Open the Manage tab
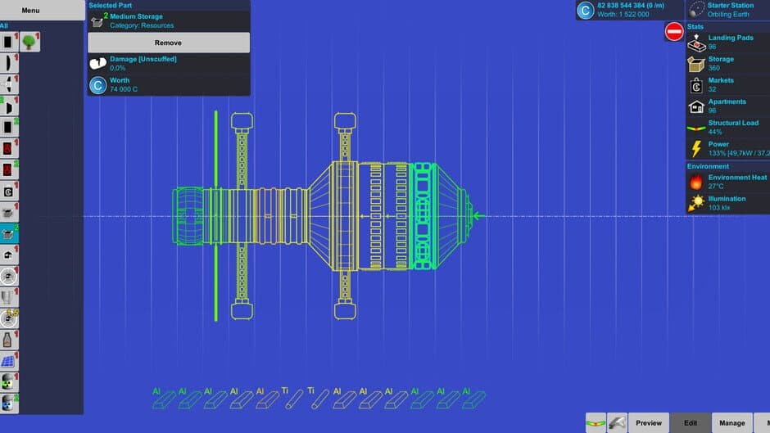The width and height of the screenshot is (770, 433). point(731,422)
